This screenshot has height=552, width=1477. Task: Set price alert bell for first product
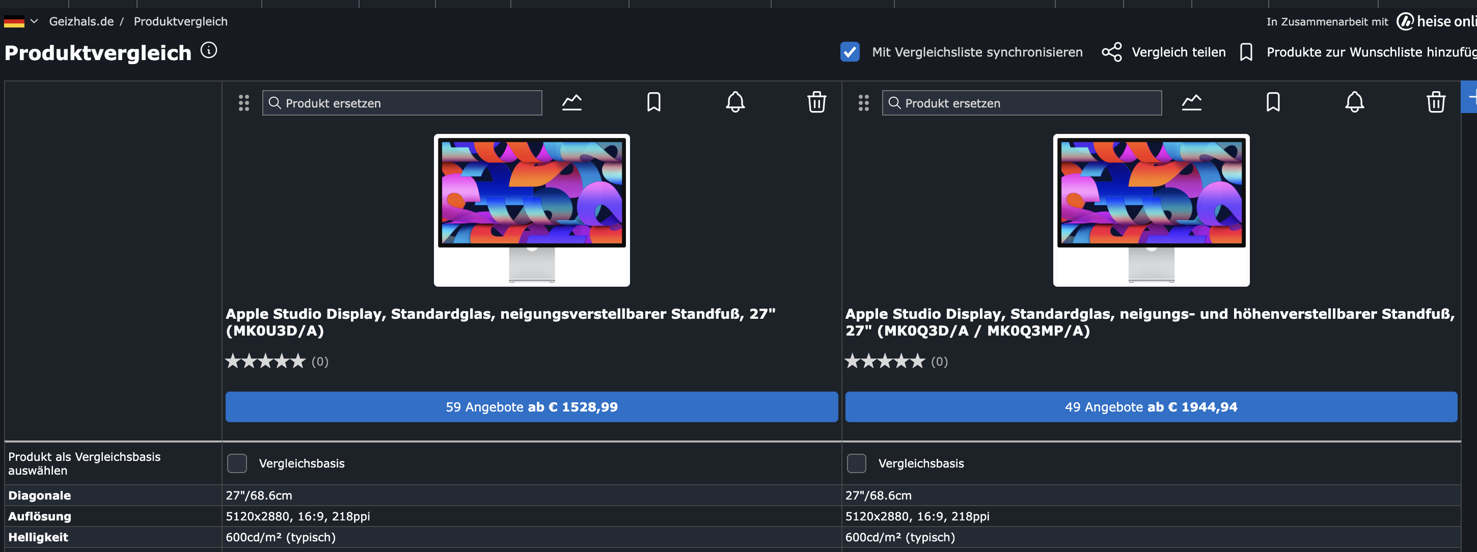(735, 102)
